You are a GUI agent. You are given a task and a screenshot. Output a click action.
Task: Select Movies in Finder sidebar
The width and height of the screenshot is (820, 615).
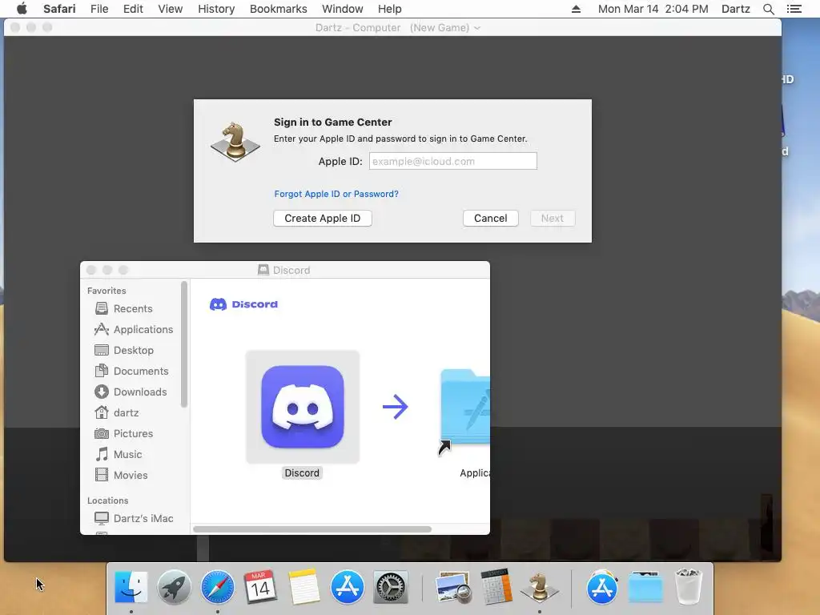pyautogui.click(x=122, y=476)
